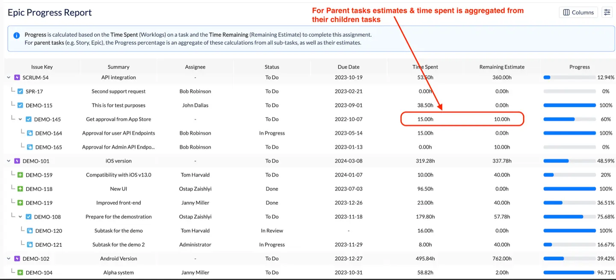Image resolution: width=616 pixels, height=280 pixels.
Task: Click the settings sliders icon beside Columns
Action: [x=607, y=12]
